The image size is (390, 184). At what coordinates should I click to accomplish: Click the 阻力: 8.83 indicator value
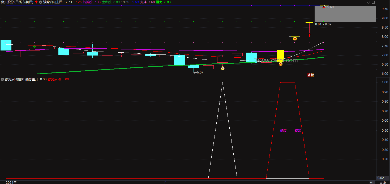163,2
